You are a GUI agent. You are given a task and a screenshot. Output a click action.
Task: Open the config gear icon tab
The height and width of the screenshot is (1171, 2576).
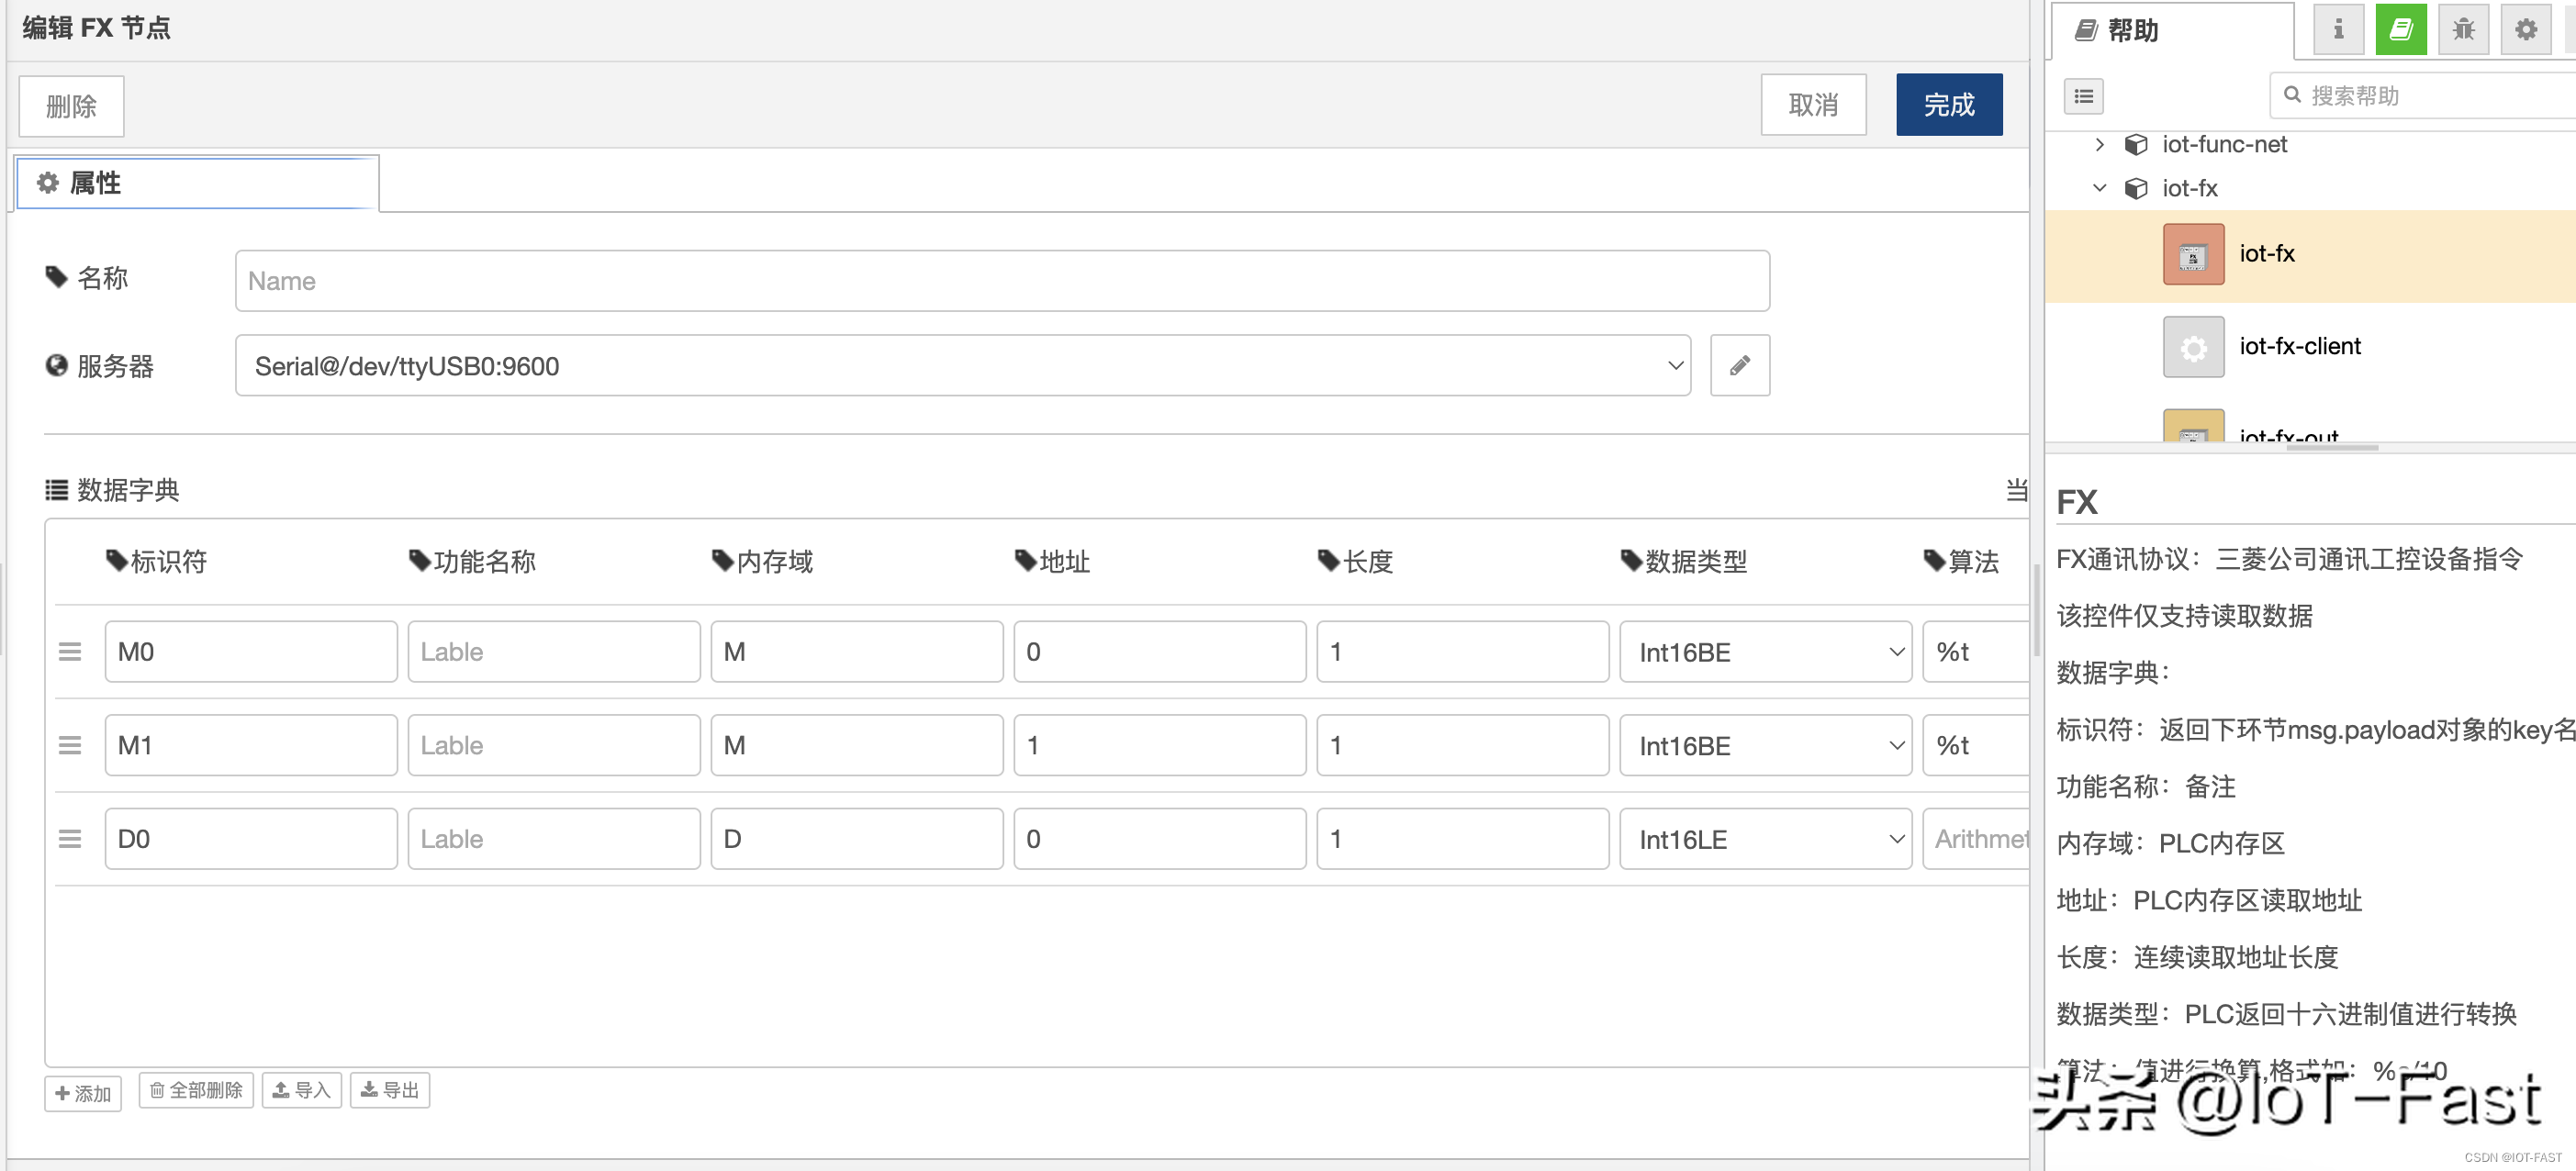pos(2526,30)
